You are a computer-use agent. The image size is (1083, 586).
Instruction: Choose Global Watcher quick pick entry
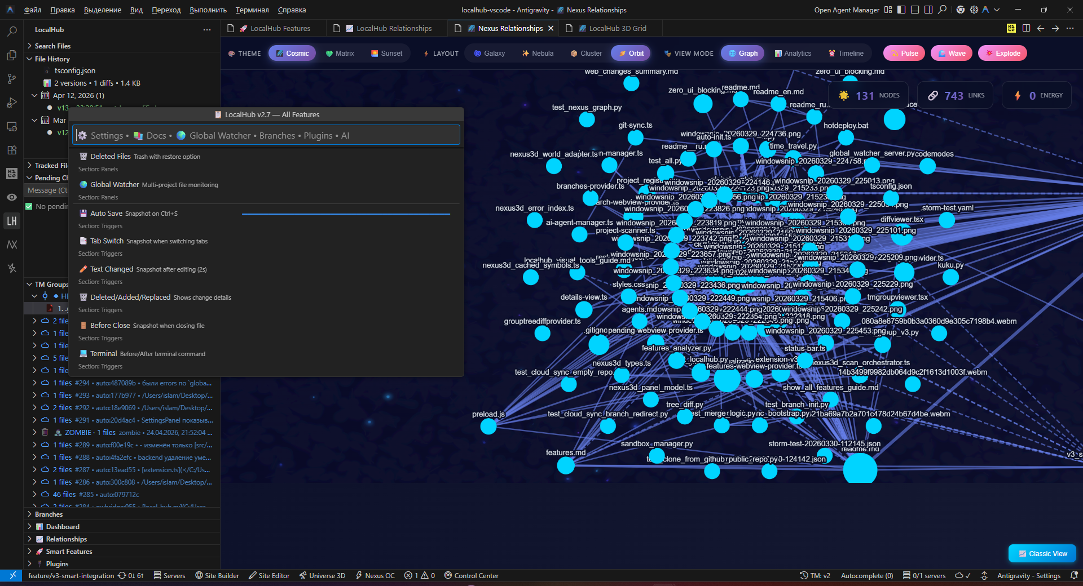click(266, 190)
